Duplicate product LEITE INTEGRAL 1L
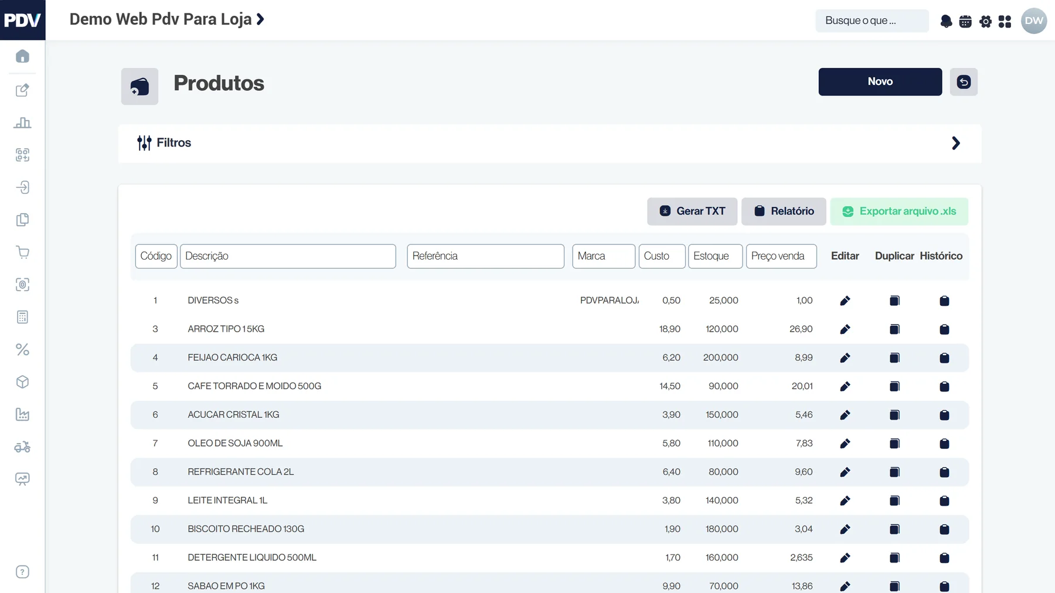The height and width of the screenshot is (593, 1055). (894, 501)
